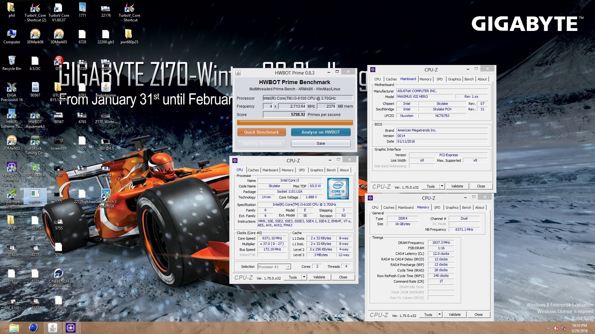Expand Tools dropdown arrow in Mainboard window
Screen dimensions: 595x334
442,186
